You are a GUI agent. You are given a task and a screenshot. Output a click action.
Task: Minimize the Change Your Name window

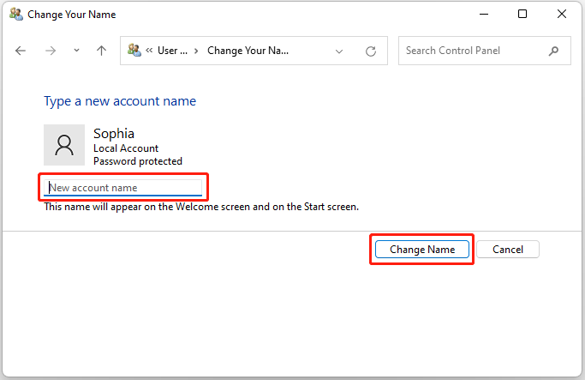(x=483, y=15)
